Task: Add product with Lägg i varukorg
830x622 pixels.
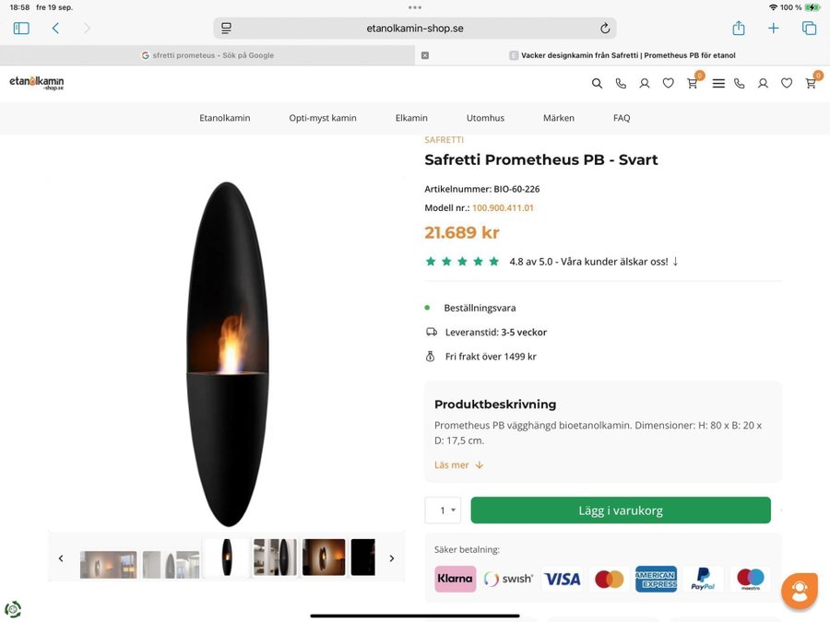Action: [x=620, y=511]
